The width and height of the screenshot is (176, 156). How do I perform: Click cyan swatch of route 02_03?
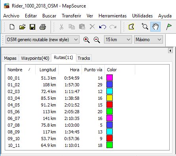[110, 91]
